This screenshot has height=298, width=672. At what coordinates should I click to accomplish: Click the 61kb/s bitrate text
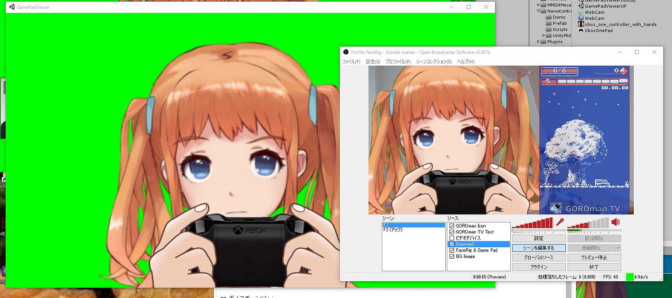(641, 277)
